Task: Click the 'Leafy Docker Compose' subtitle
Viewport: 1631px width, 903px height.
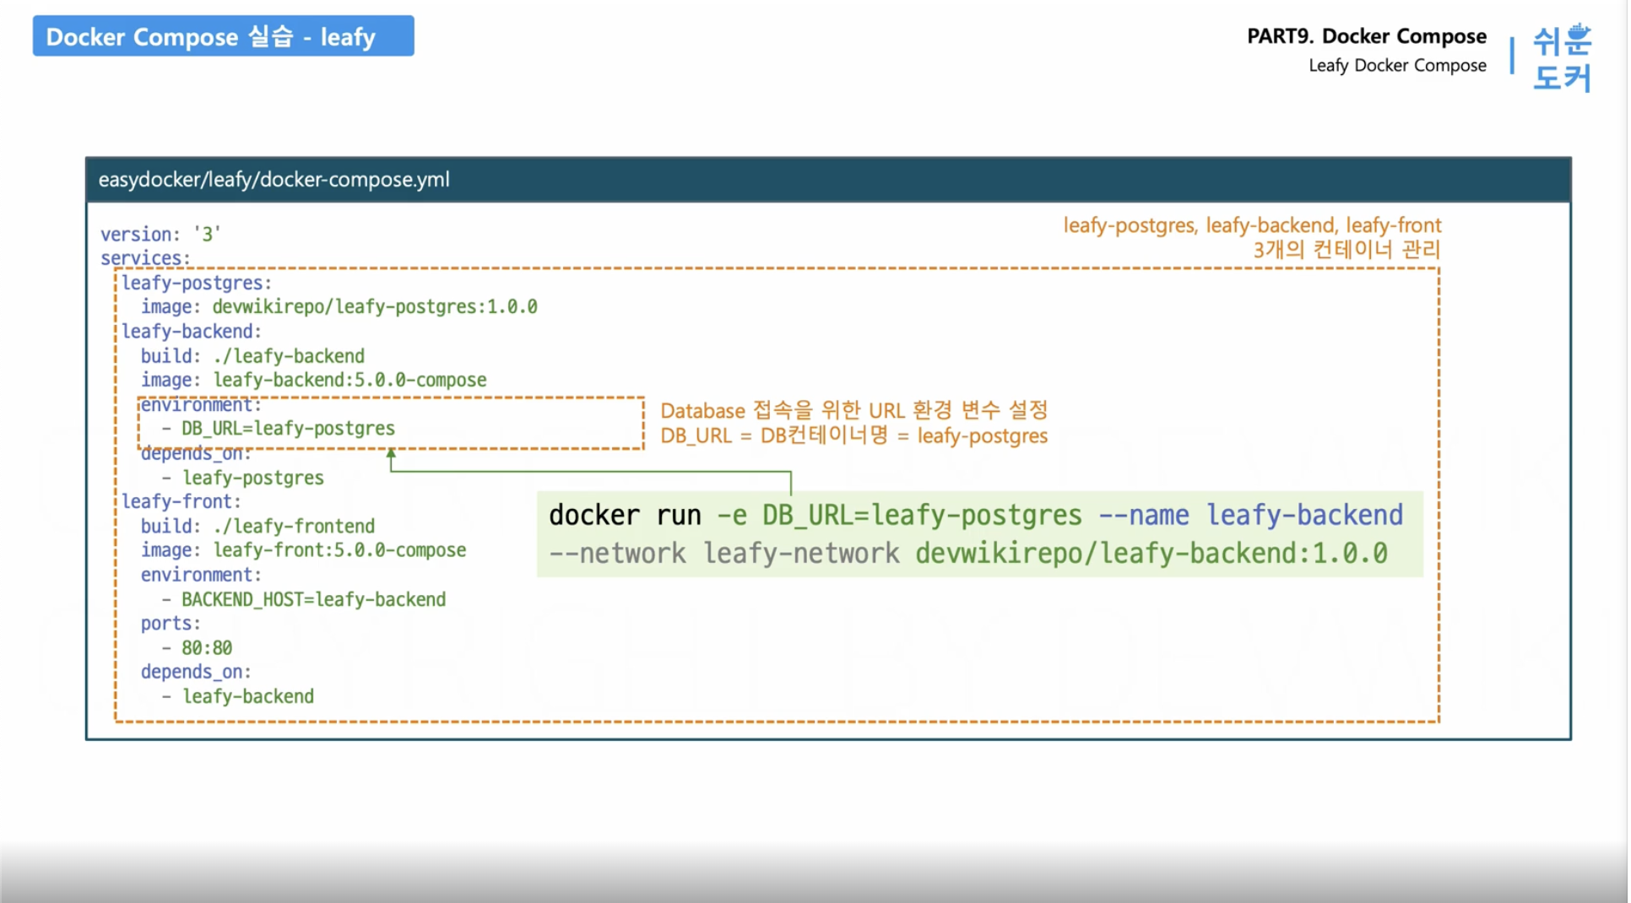Action: pos(1397,66)
